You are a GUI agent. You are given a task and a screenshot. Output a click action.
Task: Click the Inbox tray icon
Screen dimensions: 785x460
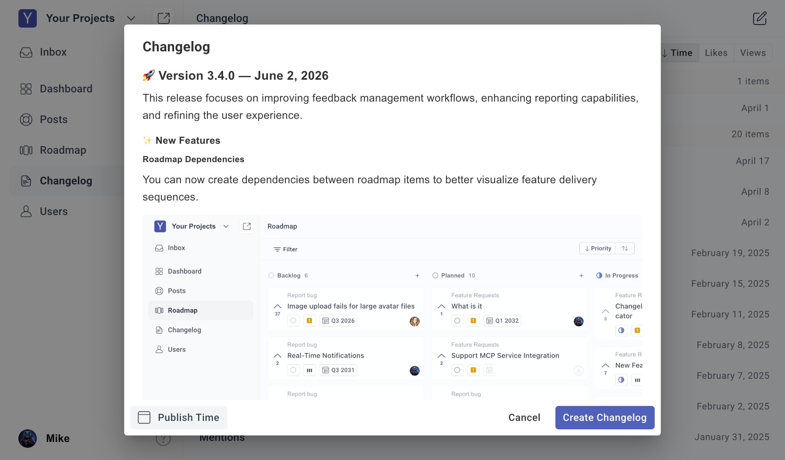26,52
